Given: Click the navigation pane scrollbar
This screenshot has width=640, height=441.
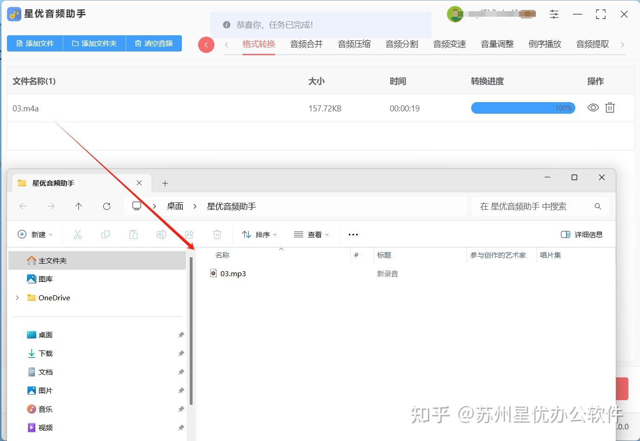Looking at the screenshot, I should [191, 331].
